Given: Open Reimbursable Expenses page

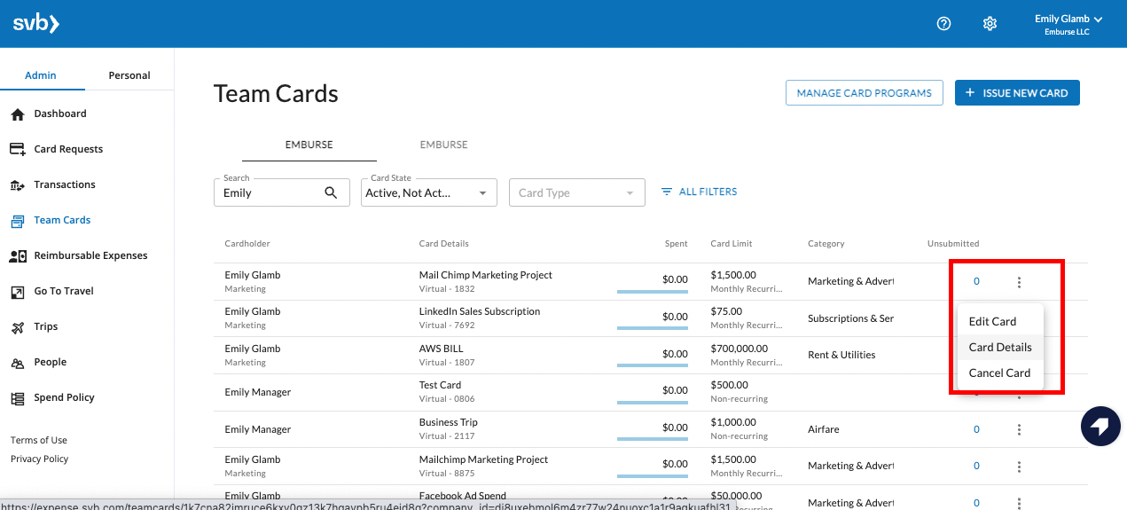Looking at the screenshot, I should coord(90,255).
